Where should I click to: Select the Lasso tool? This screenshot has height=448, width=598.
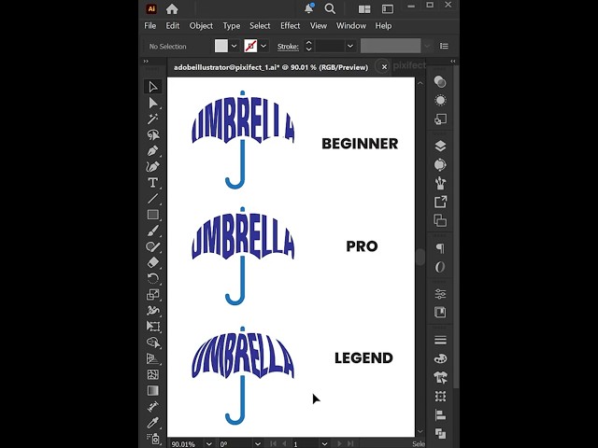(153, 134)
